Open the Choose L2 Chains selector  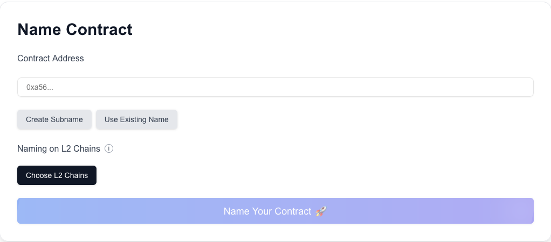pos(57,175)
